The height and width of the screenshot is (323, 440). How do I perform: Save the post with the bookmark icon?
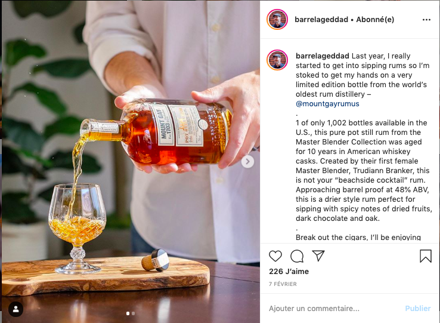pyautogui.click(x=426, y=256)
